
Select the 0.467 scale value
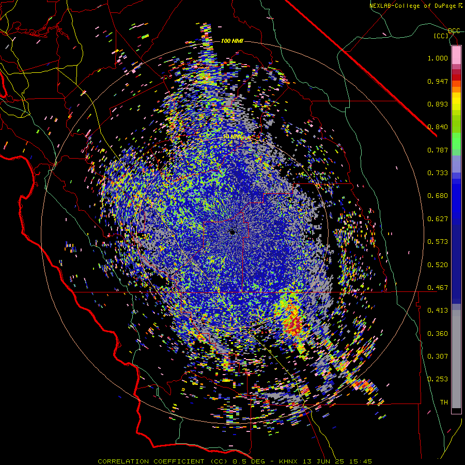[x=438, y=288]
